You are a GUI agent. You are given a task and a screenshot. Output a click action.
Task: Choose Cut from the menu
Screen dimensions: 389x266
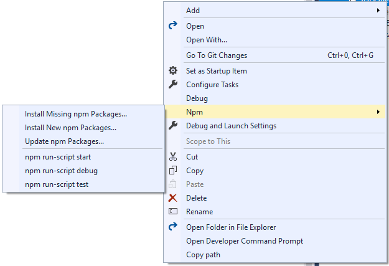click(x=274, y=157)
